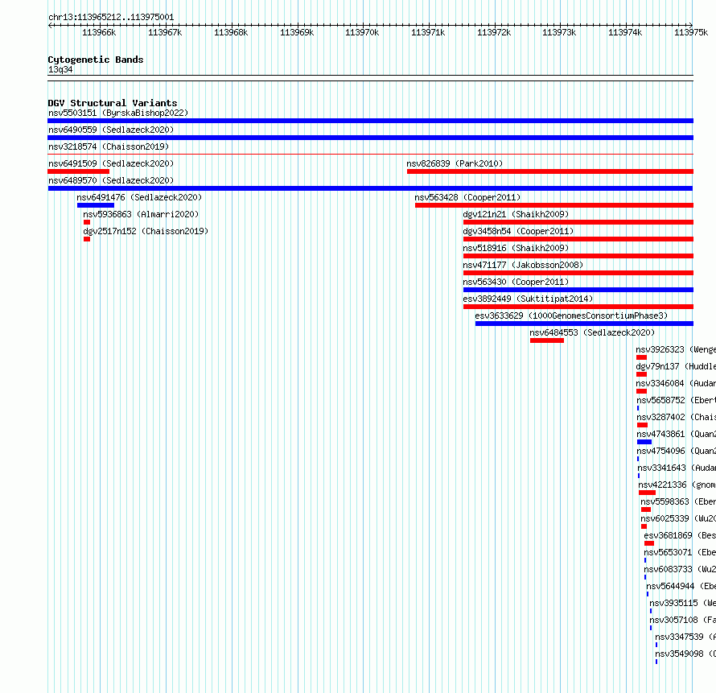This screenshot has width=716, height=693.
Task: Click the red bar under nsv563428
Action: (554, 205)
